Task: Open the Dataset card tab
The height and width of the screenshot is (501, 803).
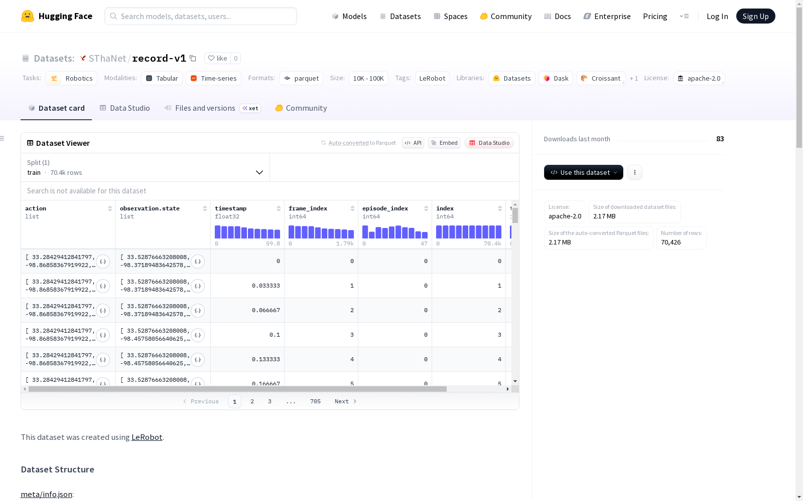Action: pyautogui.click(x=56, y=108)
